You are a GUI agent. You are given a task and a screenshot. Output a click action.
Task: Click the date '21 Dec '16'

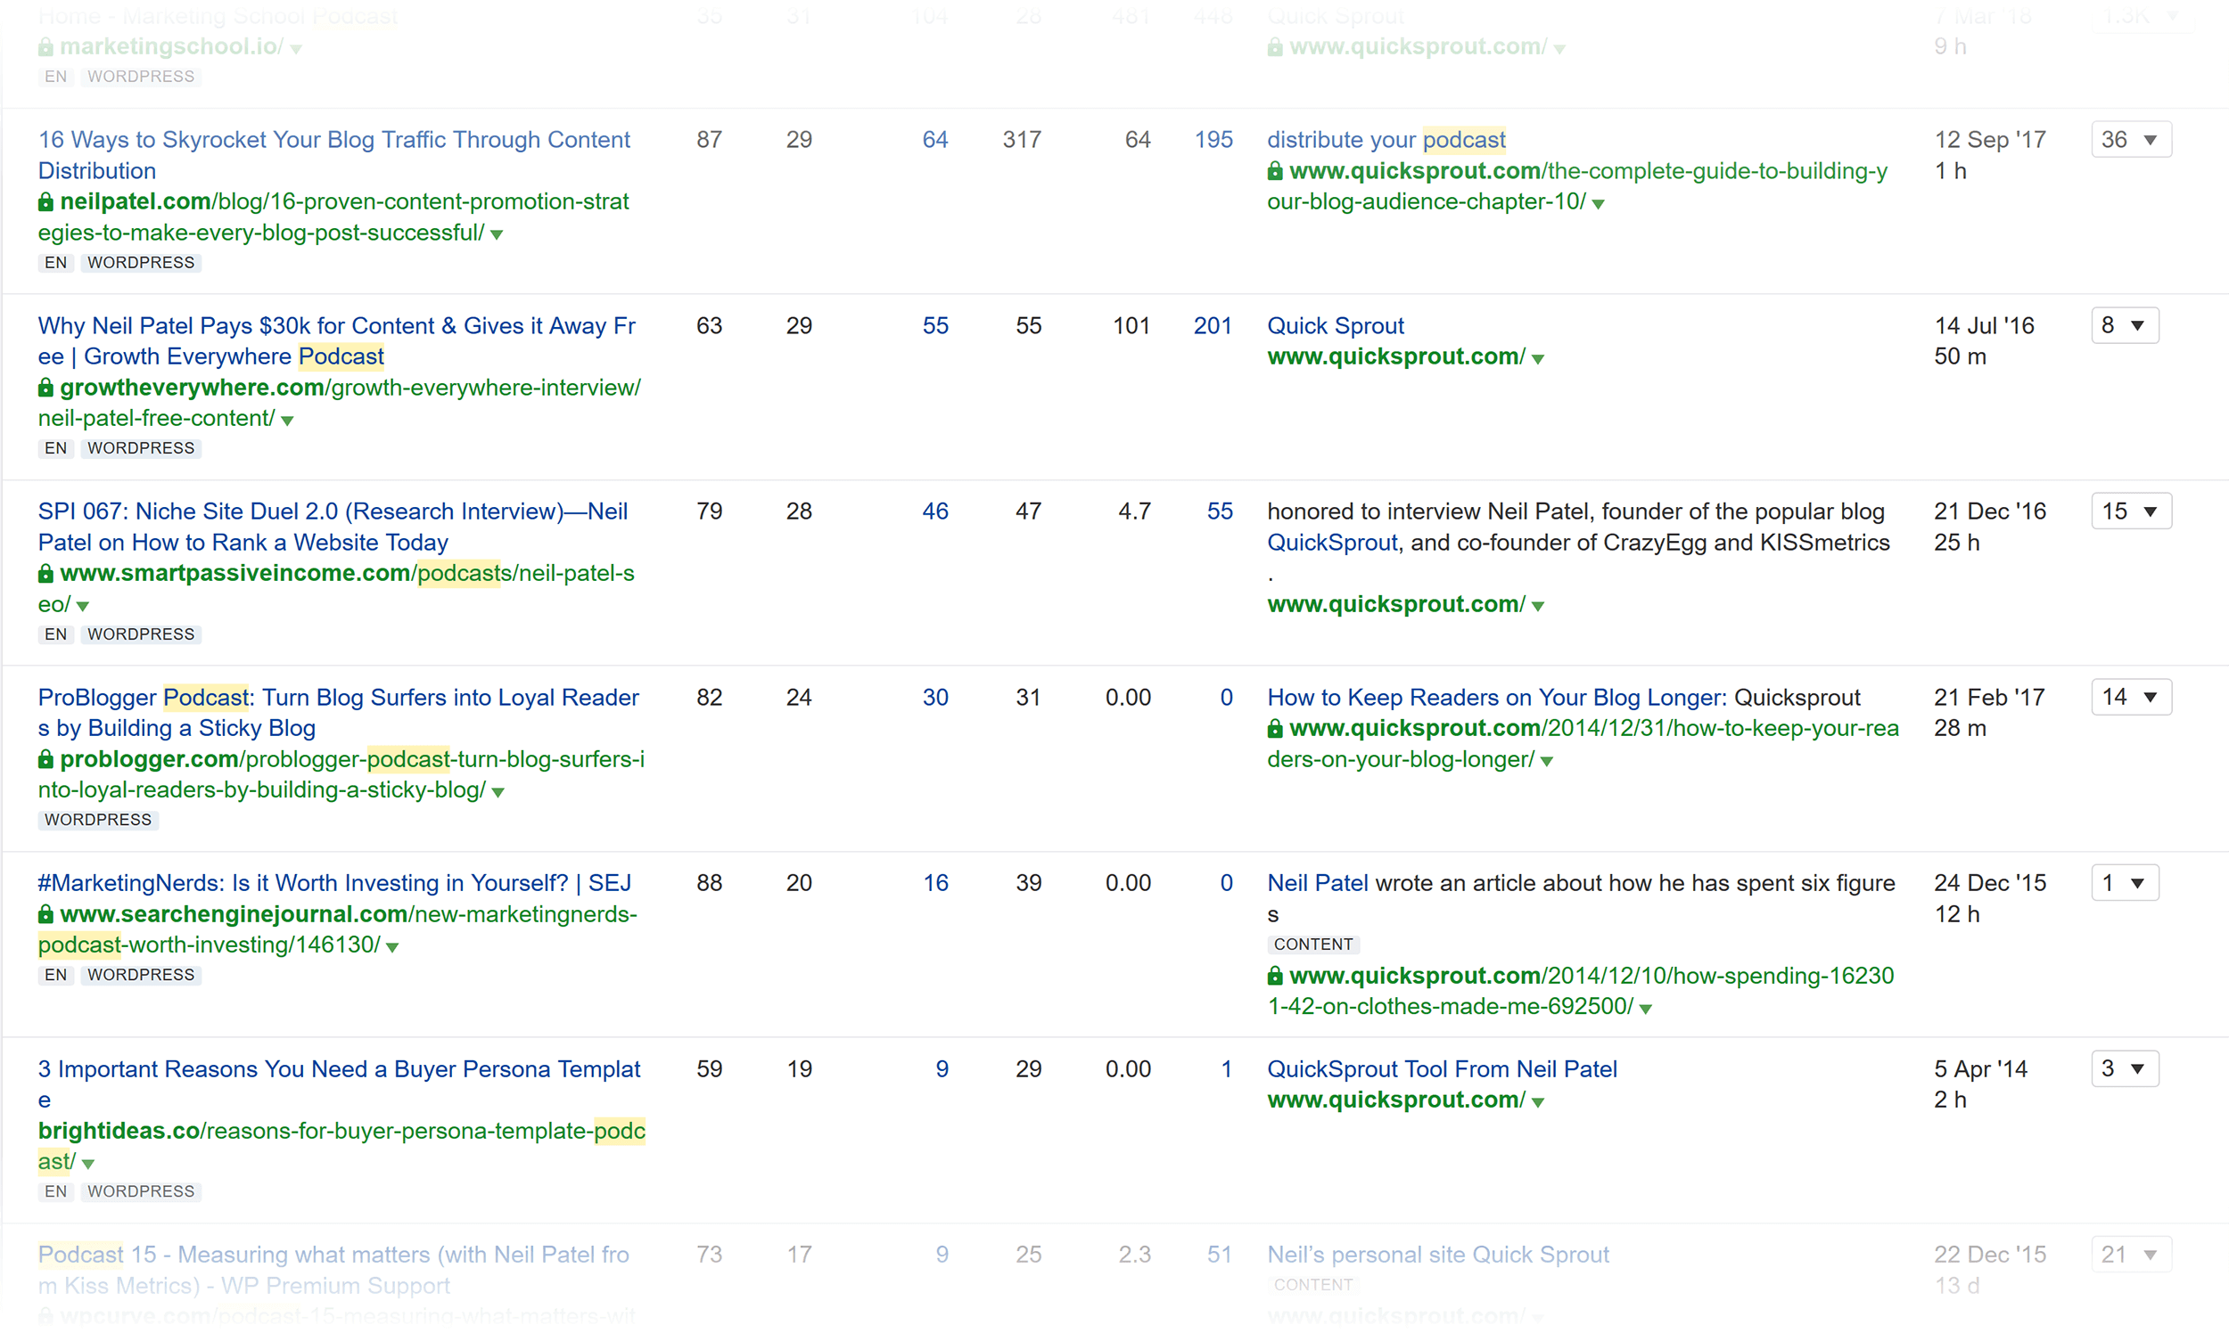tap(1990, 511)
